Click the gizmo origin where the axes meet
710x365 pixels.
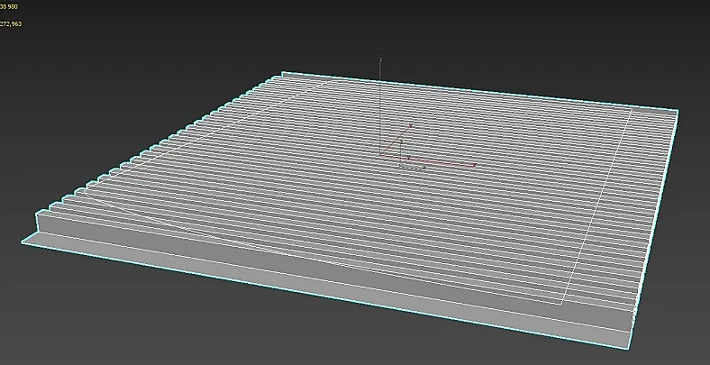380,155
